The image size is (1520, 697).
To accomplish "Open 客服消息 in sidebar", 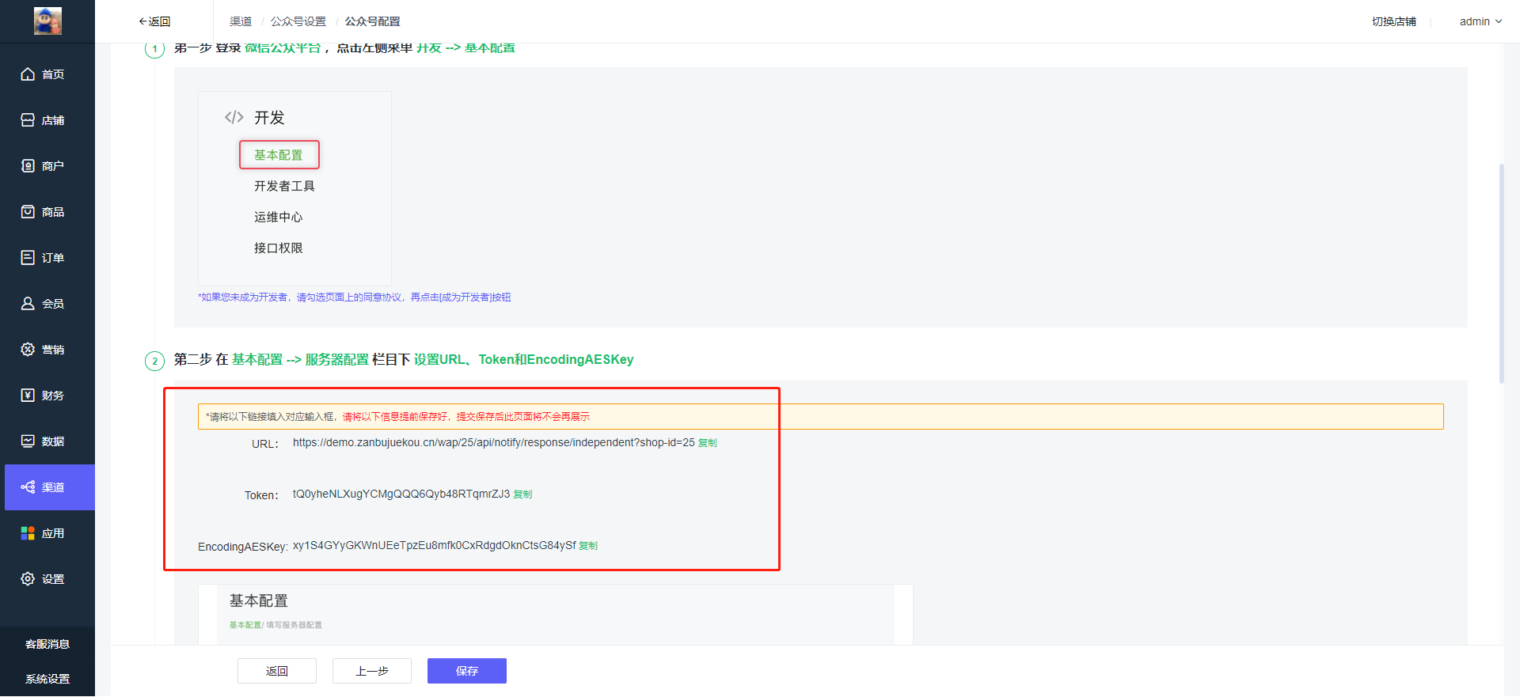I will click(x=47, y=644).
